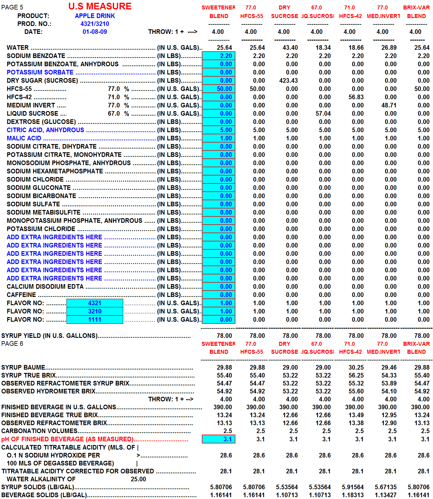Click the Medium Invert gallons value 48.71
The image size is (433, 499).
[389, 105]
